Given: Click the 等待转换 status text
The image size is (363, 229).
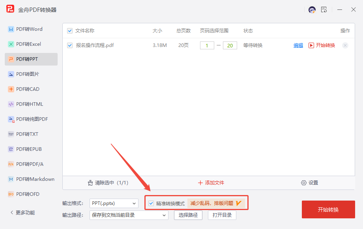Looking at the screenshot, I should [x=253, y=45].
